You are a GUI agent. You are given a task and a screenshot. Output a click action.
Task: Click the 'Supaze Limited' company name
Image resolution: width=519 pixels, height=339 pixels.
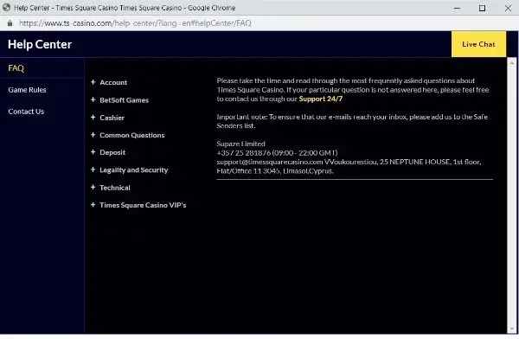coord(241,144)
